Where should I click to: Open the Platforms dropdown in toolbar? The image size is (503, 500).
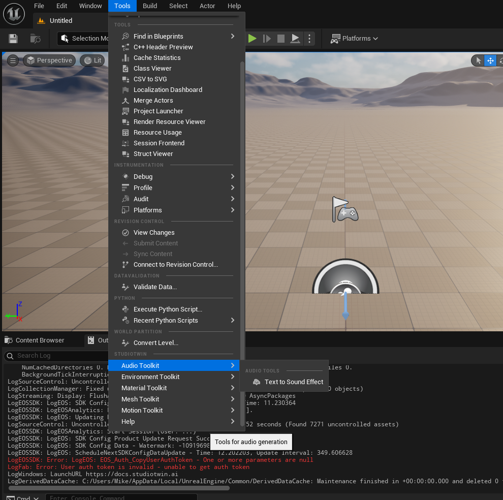pos(354,39)
